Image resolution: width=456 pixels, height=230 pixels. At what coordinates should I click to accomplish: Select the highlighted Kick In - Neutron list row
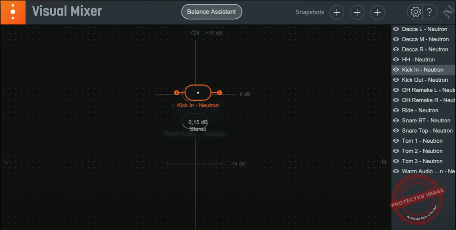423,70
